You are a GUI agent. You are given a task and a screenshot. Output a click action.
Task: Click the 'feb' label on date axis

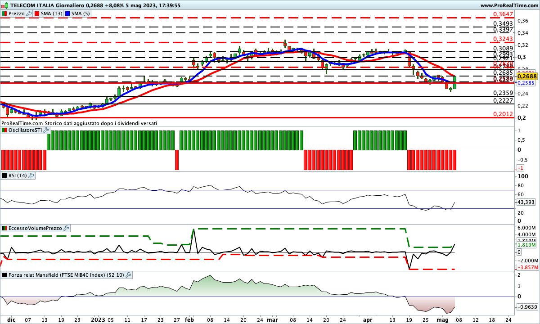(x=190, y=319)
